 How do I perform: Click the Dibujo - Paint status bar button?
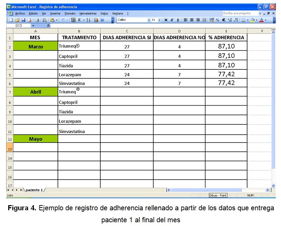pos(218,195)
